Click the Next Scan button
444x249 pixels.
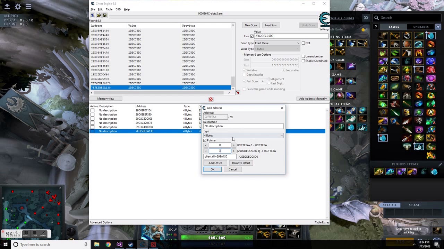[271, 25]
